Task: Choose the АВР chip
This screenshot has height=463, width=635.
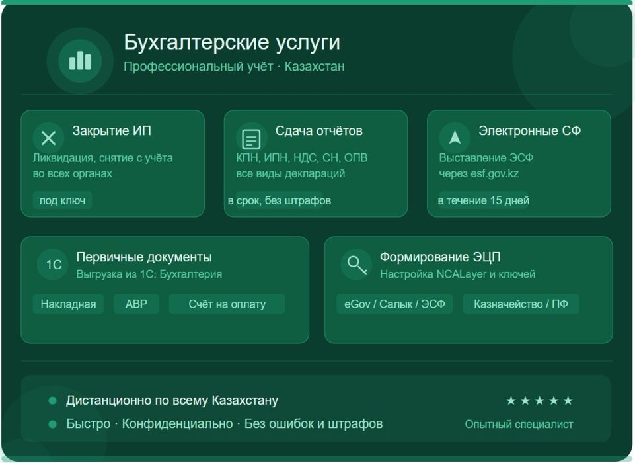Action: [x=136, y=304]
